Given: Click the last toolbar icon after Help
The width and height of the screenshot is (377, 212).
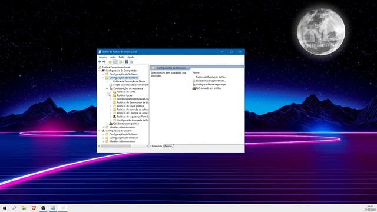Looking at the screenshot, I should pos(131,62).
